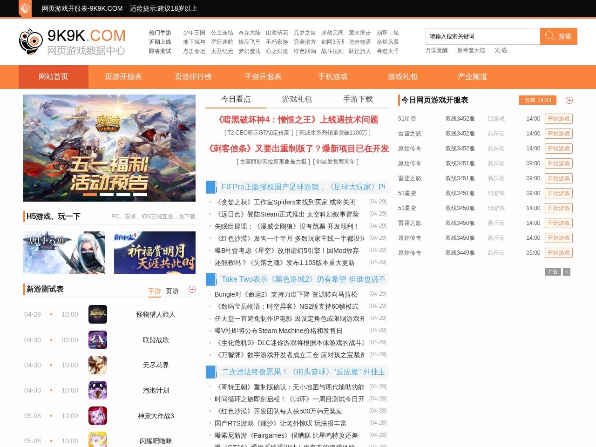Open Bungie 命运2 news link

tap(286, 294)
